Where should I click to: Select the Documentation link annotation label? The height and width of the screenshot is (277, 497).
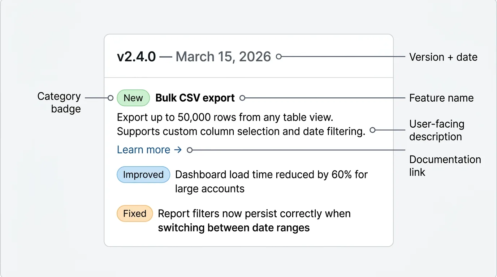[445, 166]
